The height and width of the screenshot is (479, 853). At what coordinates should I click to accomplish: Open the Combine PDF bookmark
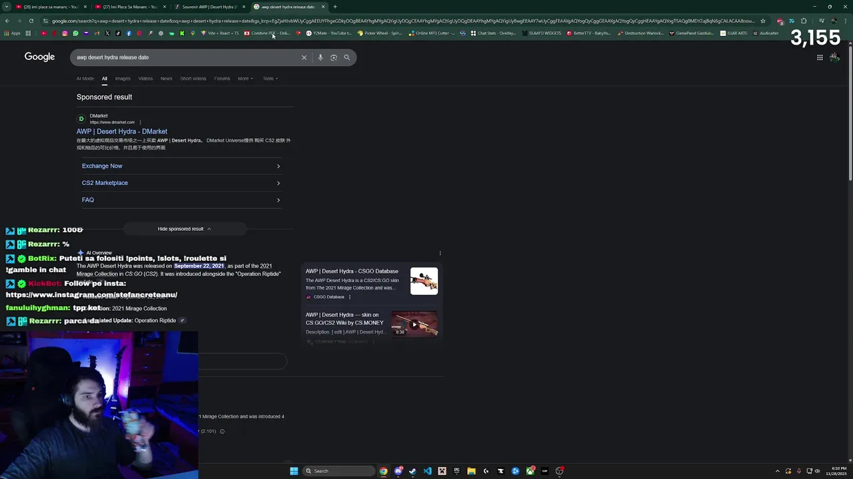[267, 33]
